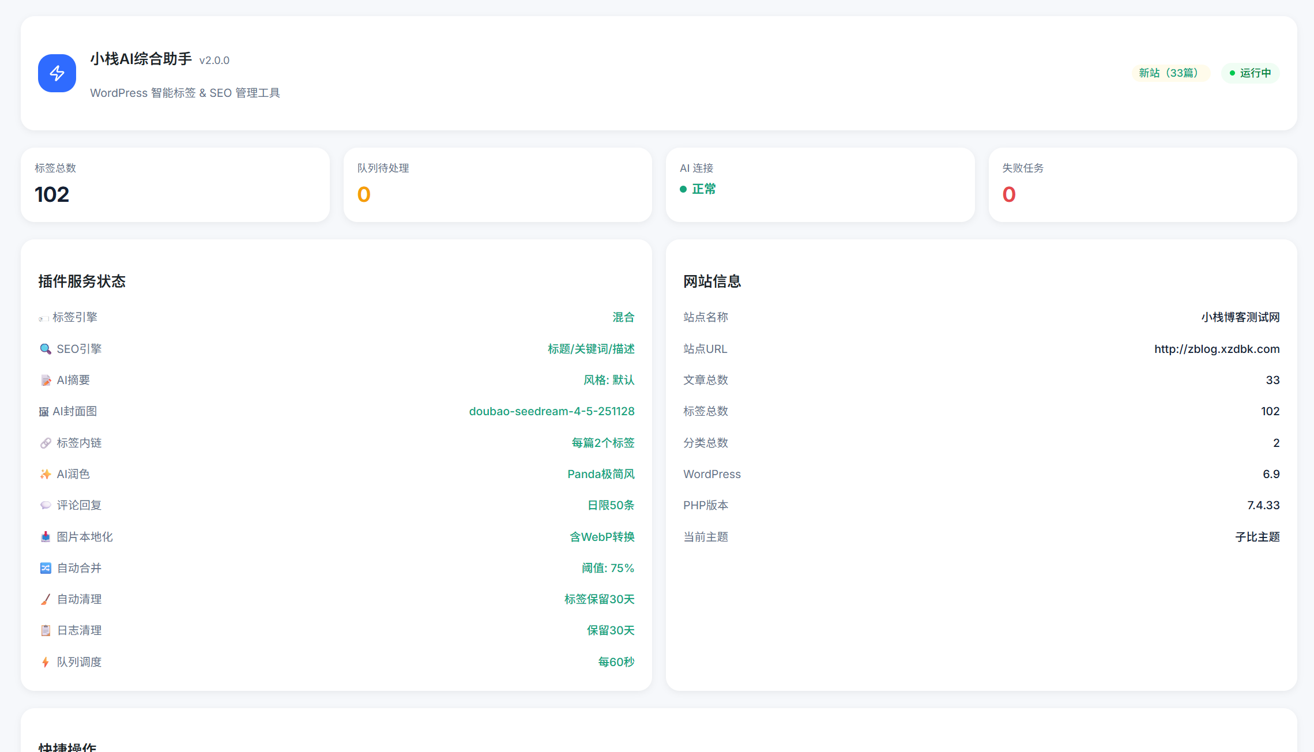Click the 小栈博客测试网 site name
Viewport: 1314px width, 752px height.
pyautogui.click(x=1240, y=317)
